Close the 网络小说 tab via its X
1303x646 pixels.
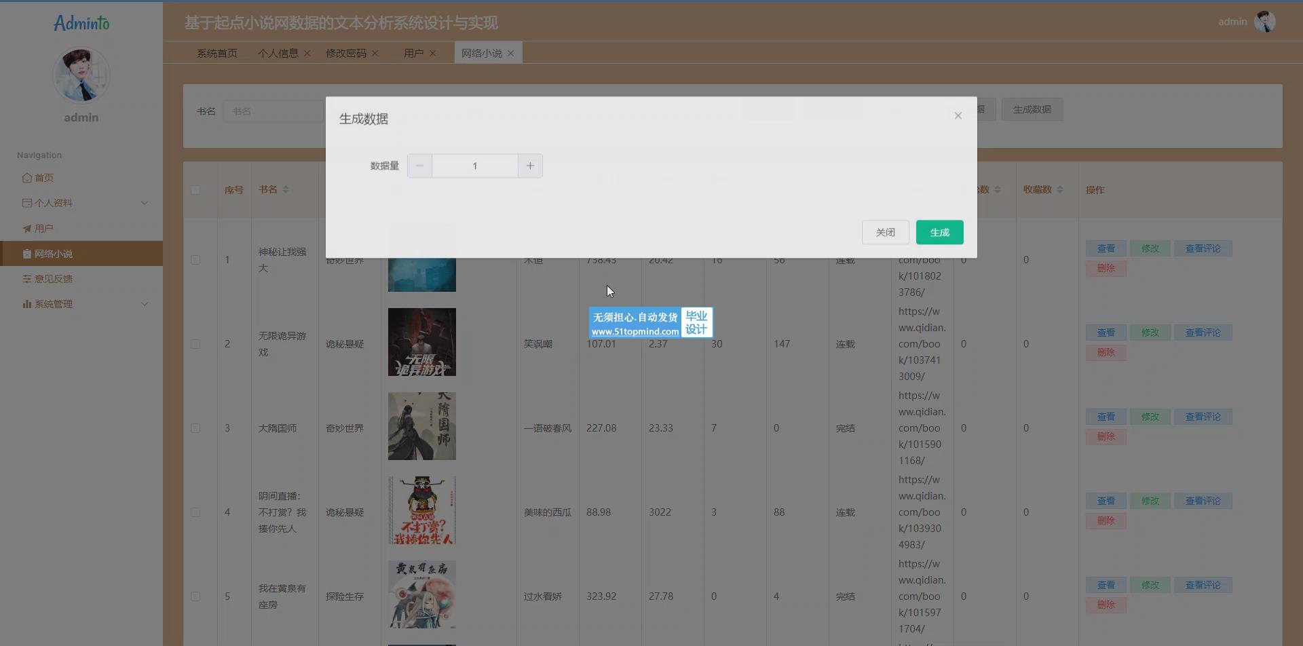(511, 53)
